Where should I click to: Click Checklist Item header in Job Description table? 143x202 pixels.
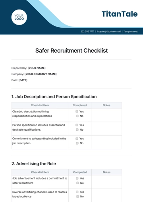pyautogui.click(x=40, y=105)
